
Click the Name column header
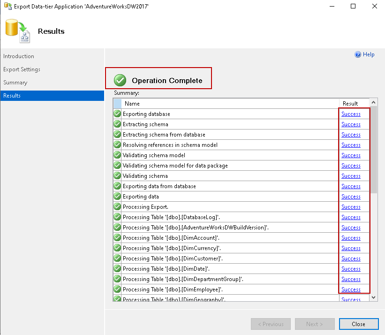click(x=132, y=104)
